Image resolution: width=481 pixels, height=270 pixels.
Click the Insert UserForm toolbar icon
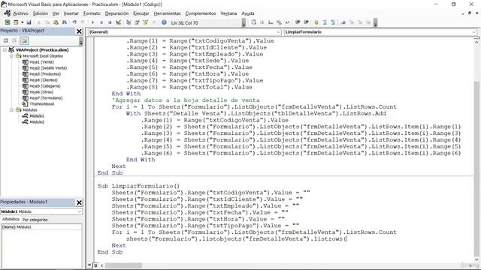click(16, 22)
